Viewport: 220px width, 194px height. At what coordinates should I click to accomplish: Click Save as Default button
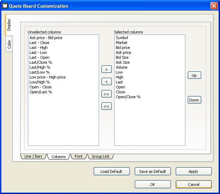pos(152,171)
